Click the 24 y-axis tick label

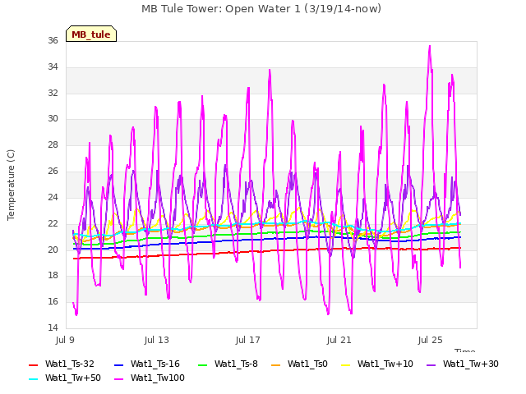(x=53, y=197)
